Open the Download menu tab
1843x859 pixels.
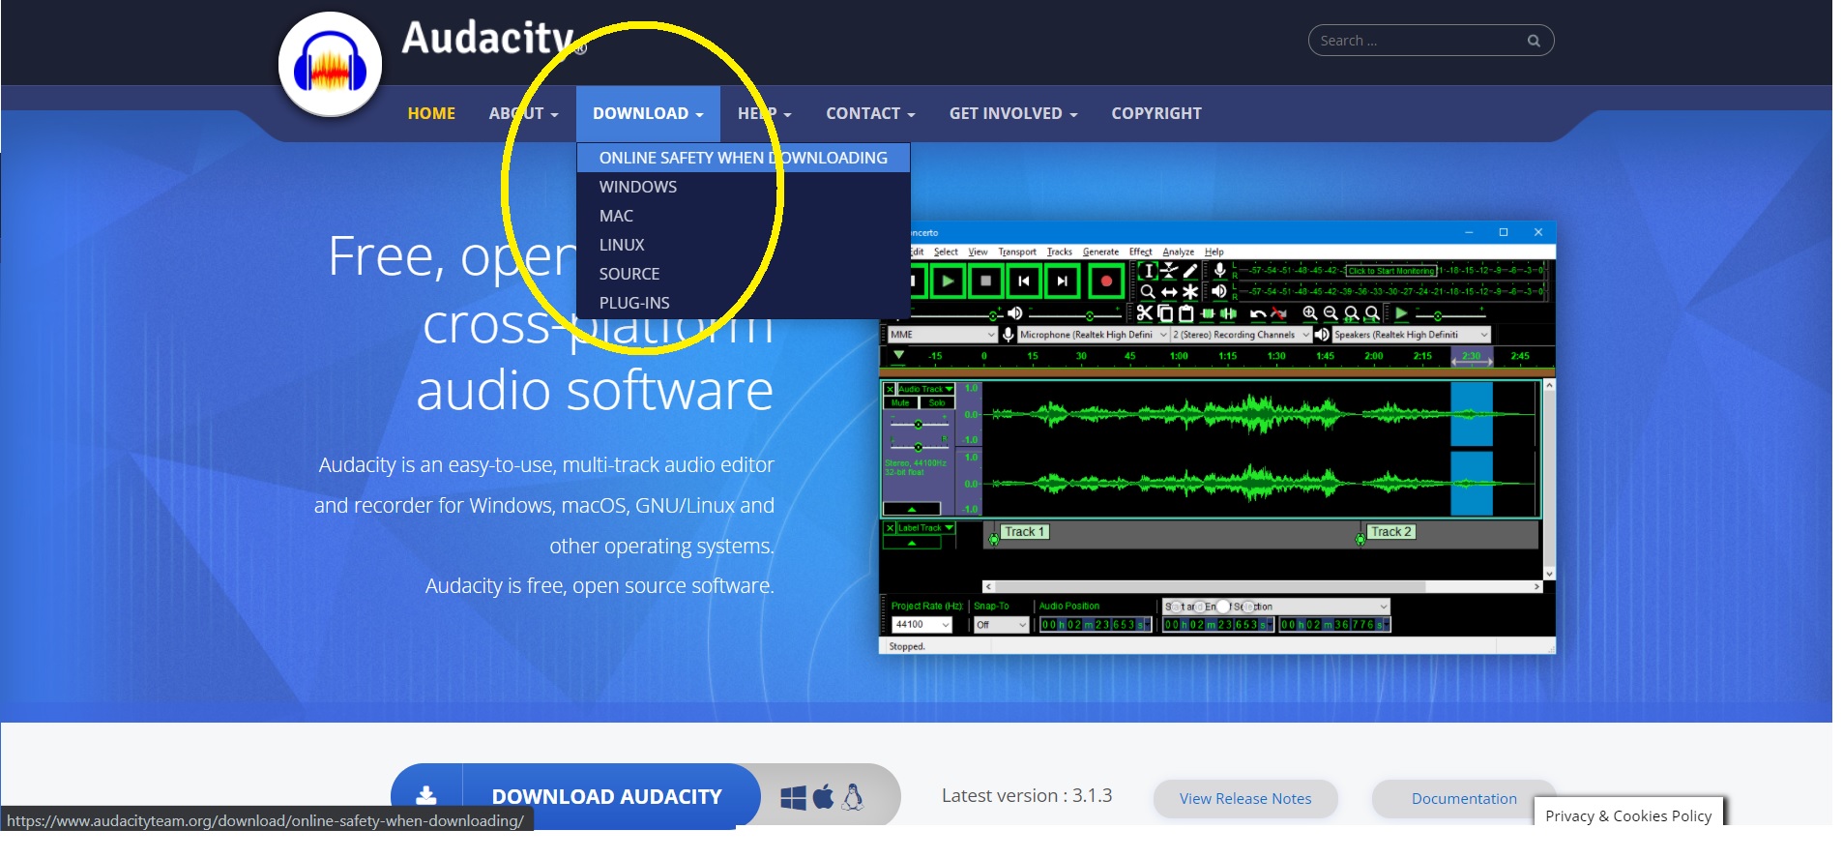pos(648,114)
